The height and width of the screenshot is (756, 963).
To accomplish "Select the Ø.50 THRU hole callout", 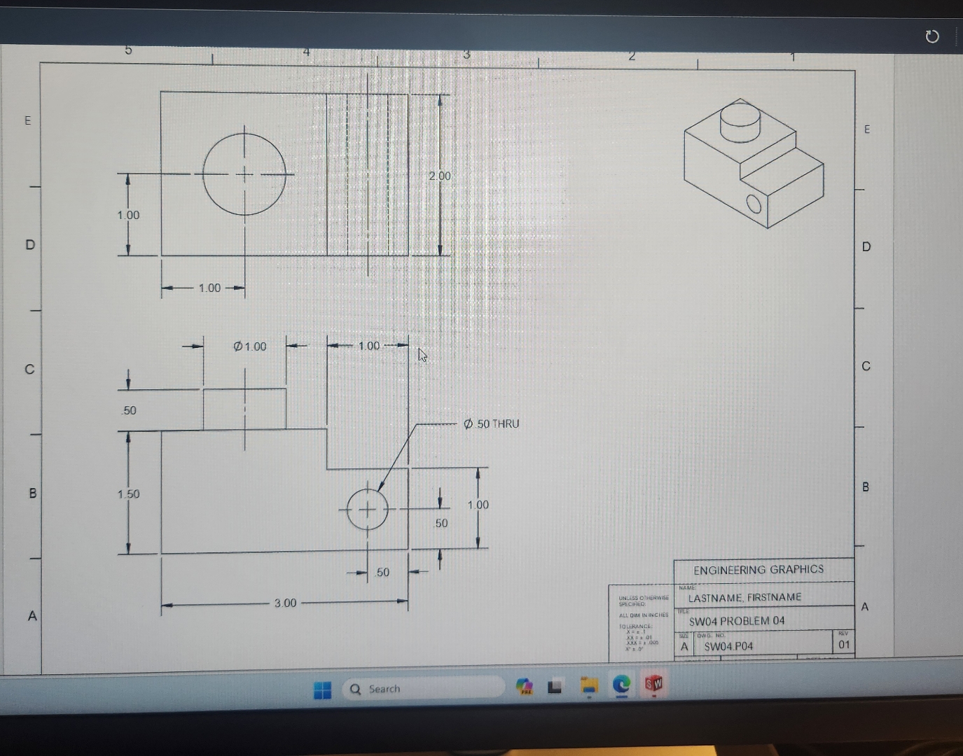I will click(490, 423).
